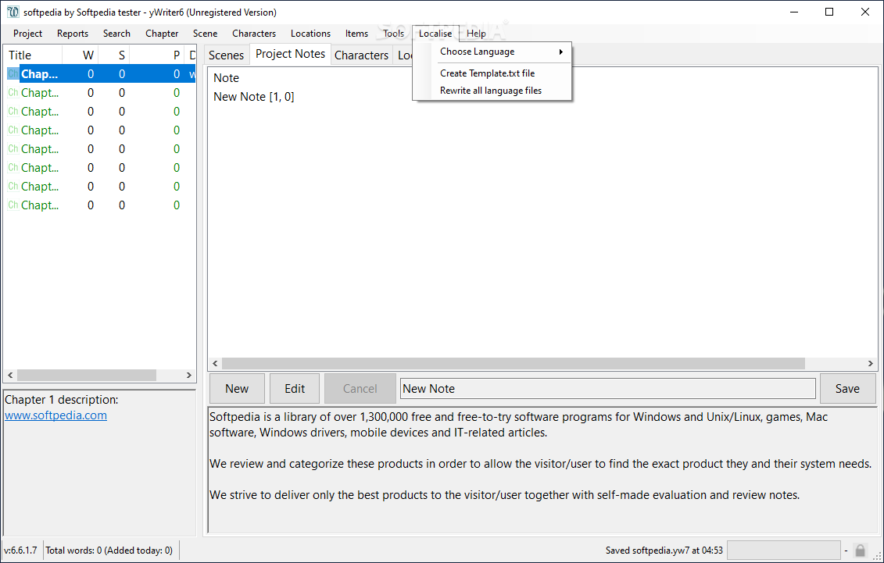Open the Search menu
Image resolution: width=884 pixels, height=563 pixels.
pos(116,34)
